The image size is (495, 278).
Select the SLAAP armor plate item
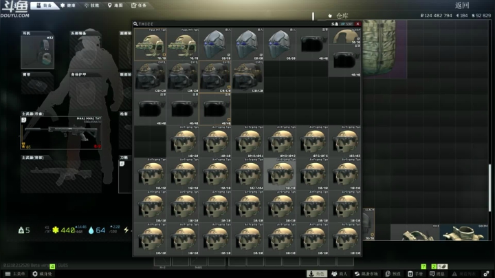coord(344,36)
